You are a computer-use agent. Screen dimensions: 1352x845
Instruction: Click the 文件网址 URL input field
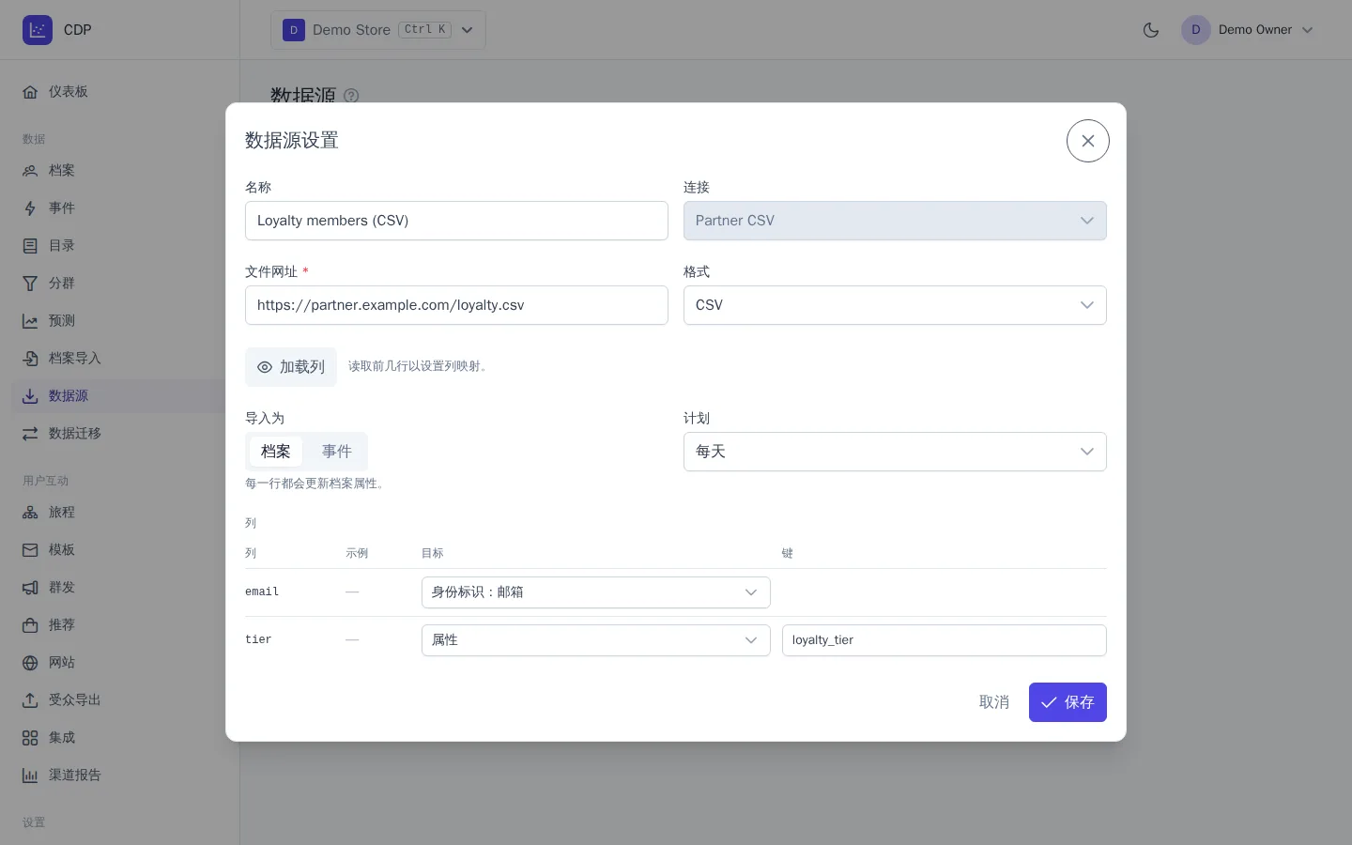click(456, 305)
